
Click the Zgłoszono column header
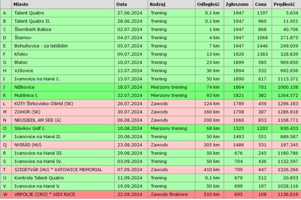[236, 5]
